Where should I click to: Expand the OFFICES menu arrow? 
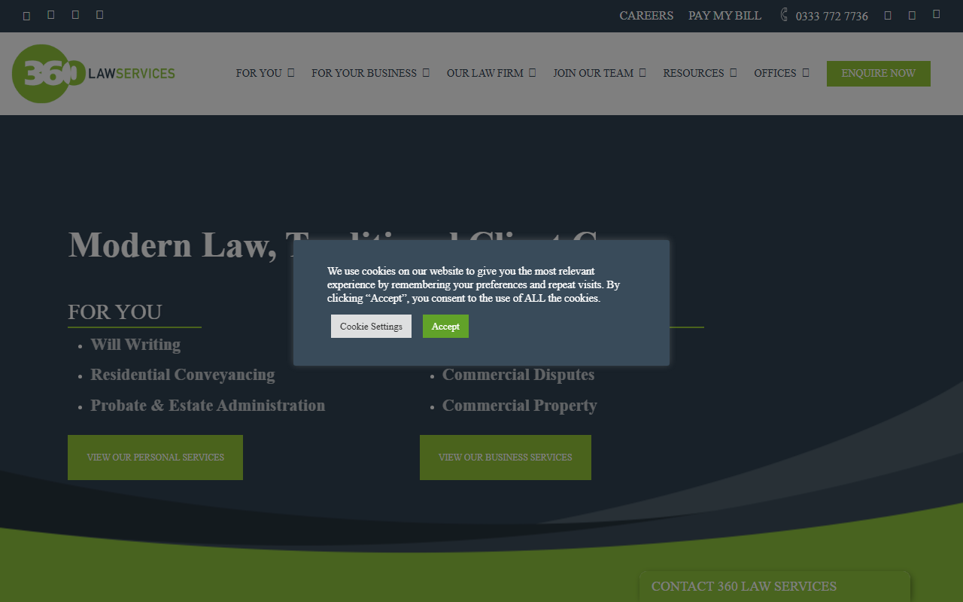pyautogui.click(x=806, y=73)
